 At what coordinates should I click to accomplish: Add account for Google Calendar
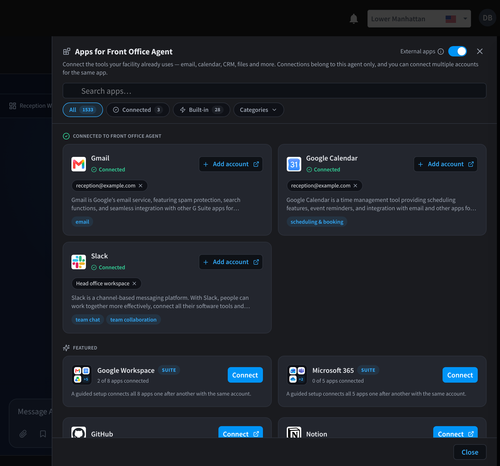point(446,164)
